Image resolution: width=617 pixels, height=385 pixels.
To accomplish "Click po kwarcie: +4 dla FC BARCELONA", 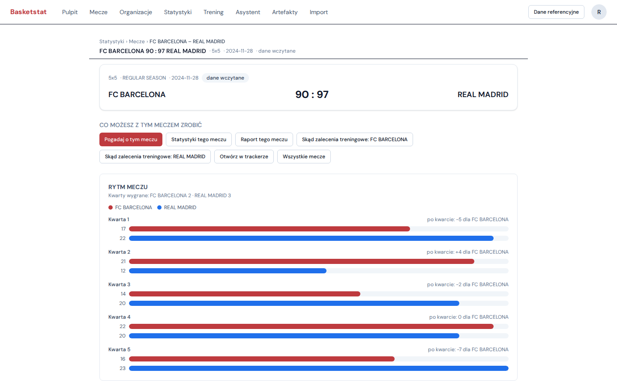I will tap(467, 252).
